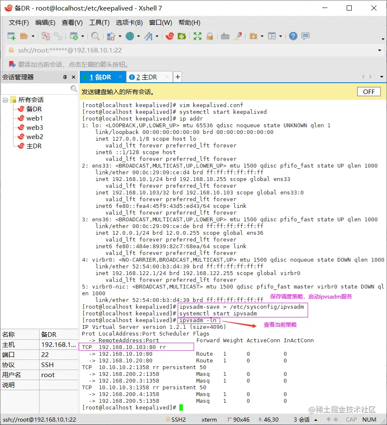Click the SSH protocol value cell
The height and width of the screenshot is (425, 387).
point(59,365)
